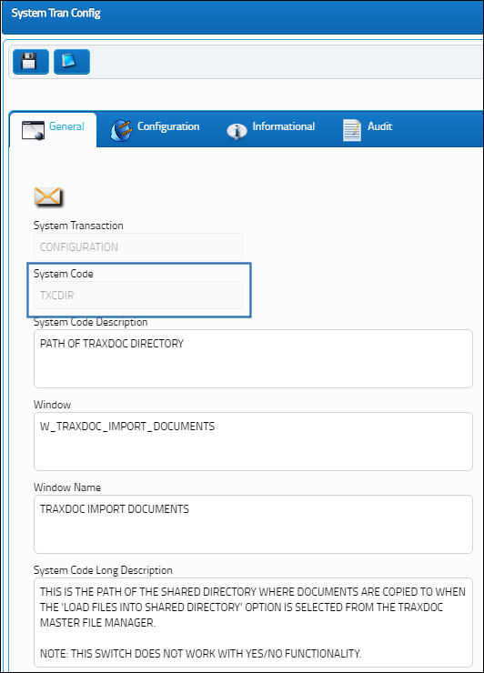484x673 pixels.
Task: Click the envelope mail icon
Action: [48, 197]
